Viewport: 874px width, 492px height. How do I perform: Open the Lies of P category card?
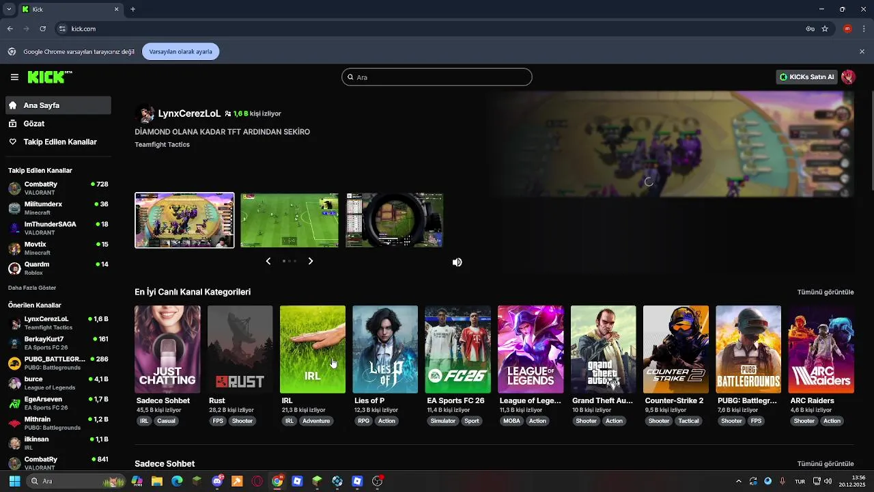(385, 349)
